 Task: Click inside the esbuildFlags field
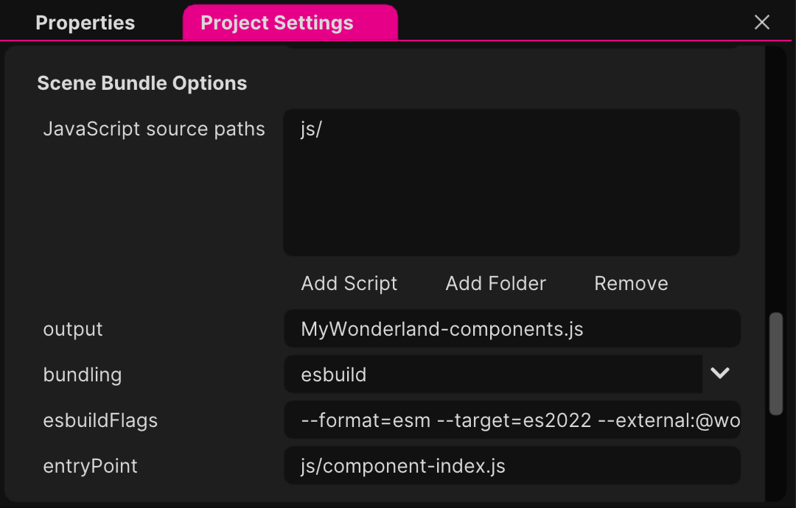tap(512, 420)
